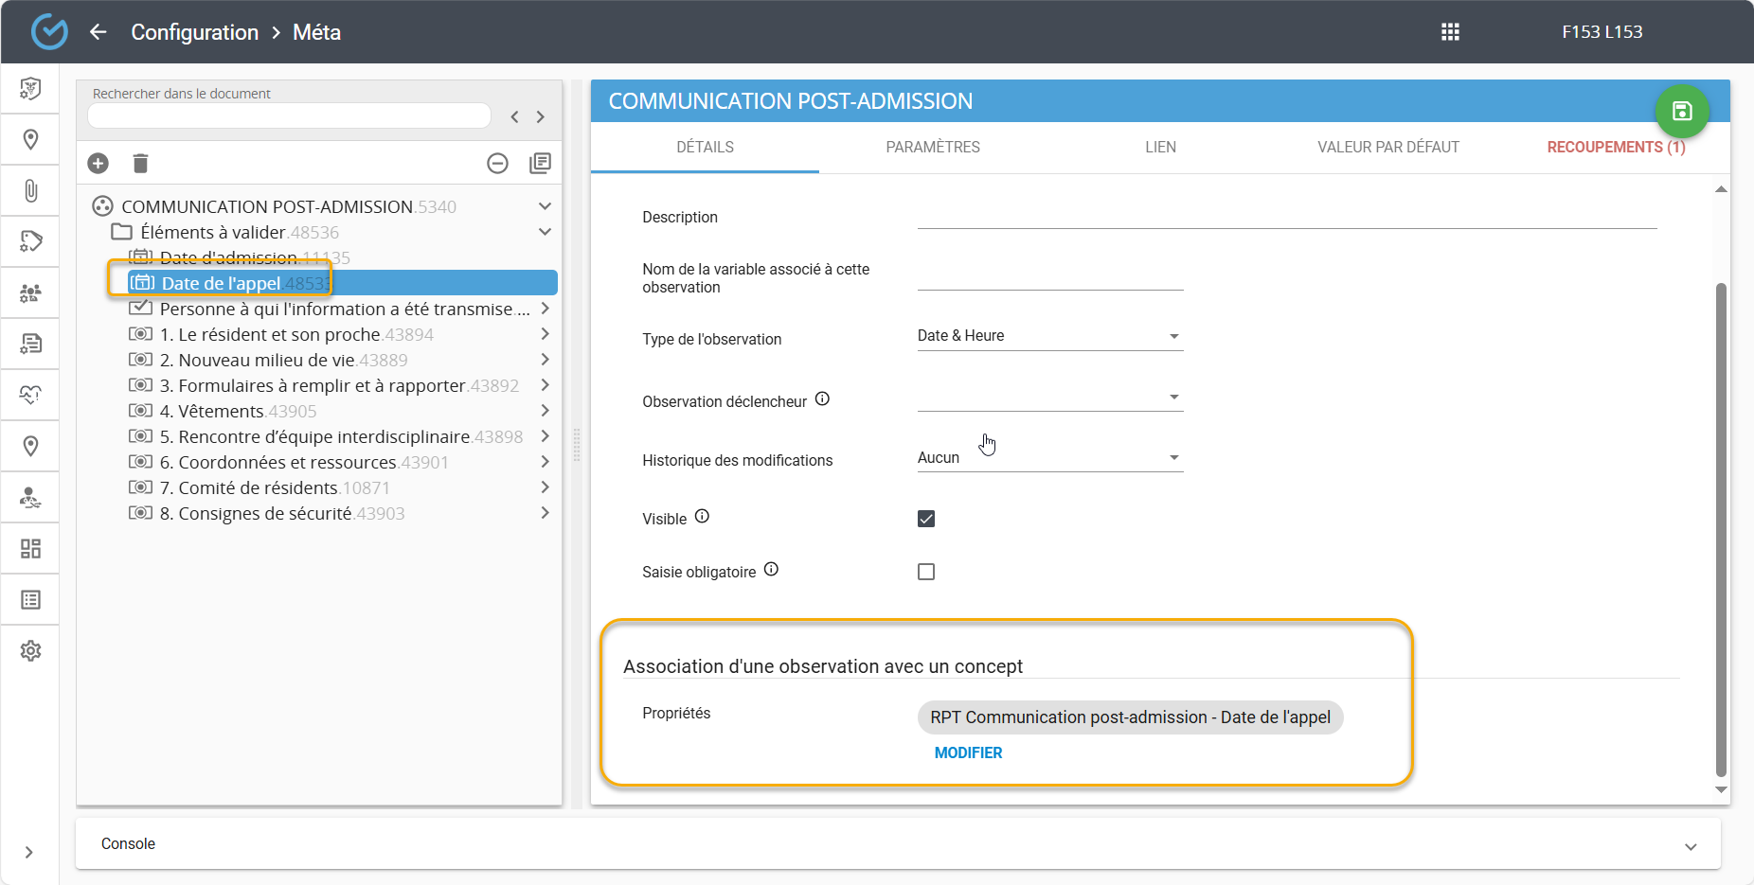The width and height of the screenshot is (1754, 885).
Task: Uncheck the Visible checkbox
Action: click(926, 519)
